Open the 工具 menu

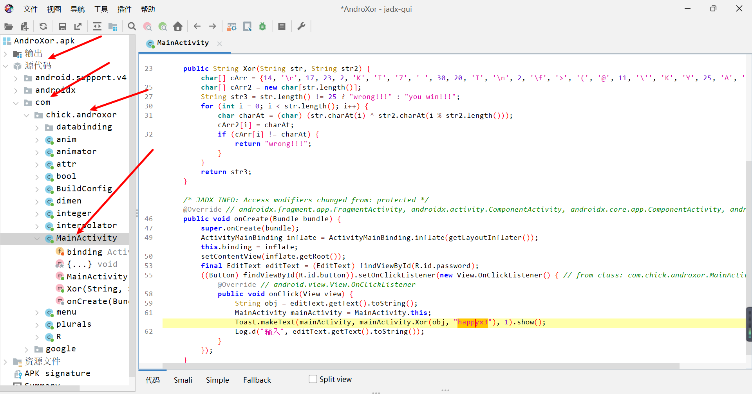click(101, 9)
